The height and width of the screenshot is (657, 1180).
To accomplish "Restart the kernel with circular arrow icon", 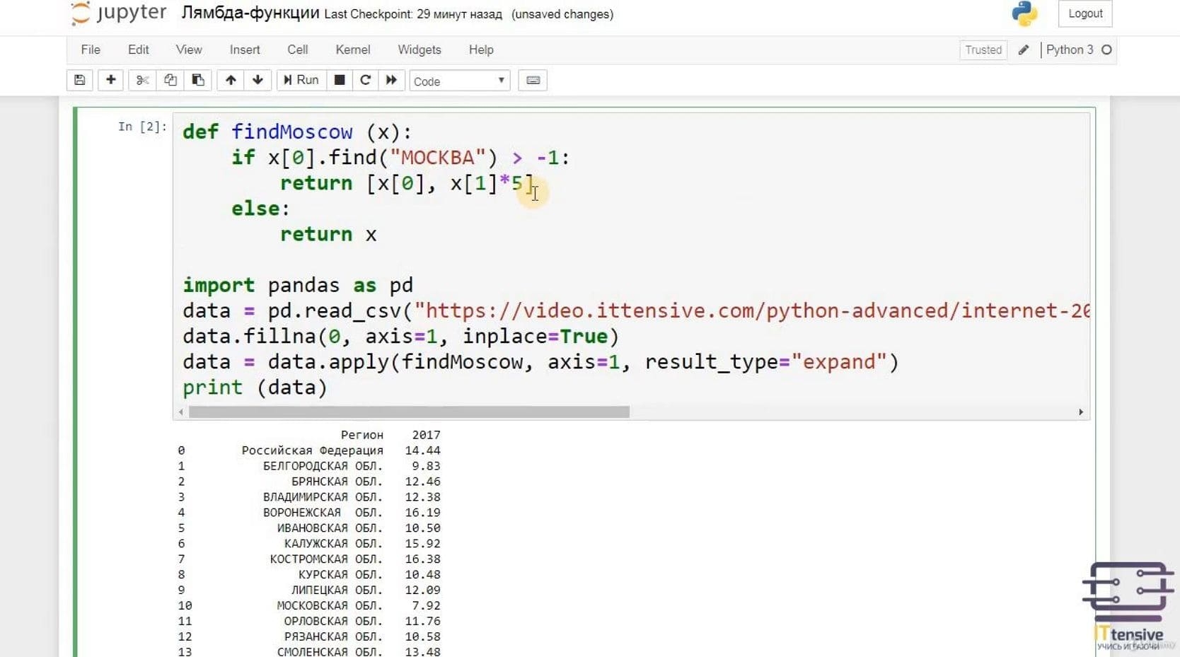I will pos(365,80).
